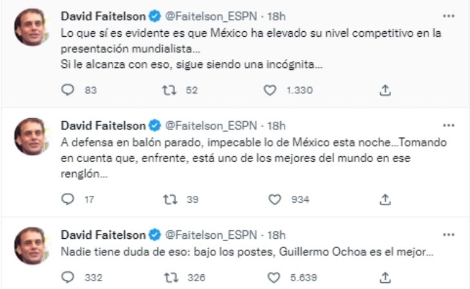Open the 18h timestamp on Ochoa tweet

click(277, 235)
